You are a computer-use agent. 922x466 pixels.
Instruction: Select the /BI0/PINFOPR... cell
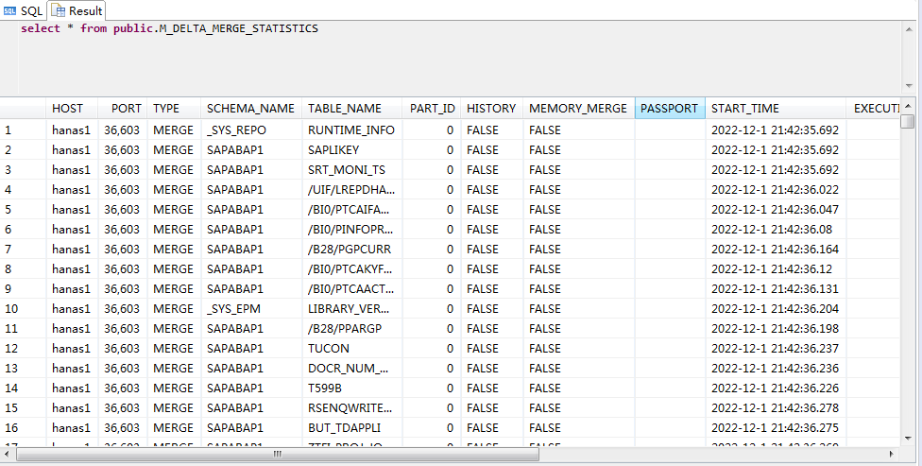pyautogui.click(x=351, y=230)
